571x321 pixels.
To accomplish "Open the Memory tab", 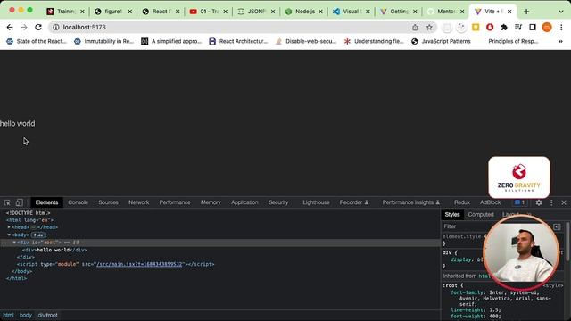I will [211, 202].
